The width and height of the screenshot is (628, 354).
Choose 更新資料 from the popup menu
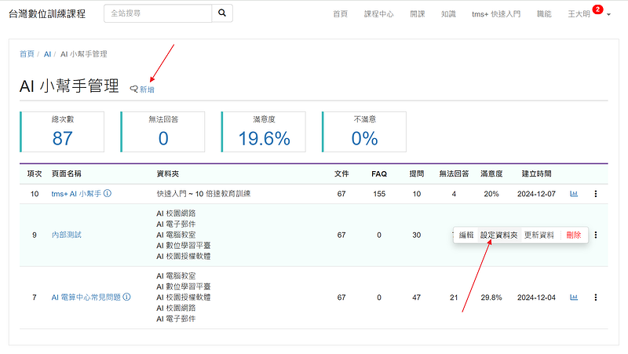(x=539, y=235)
